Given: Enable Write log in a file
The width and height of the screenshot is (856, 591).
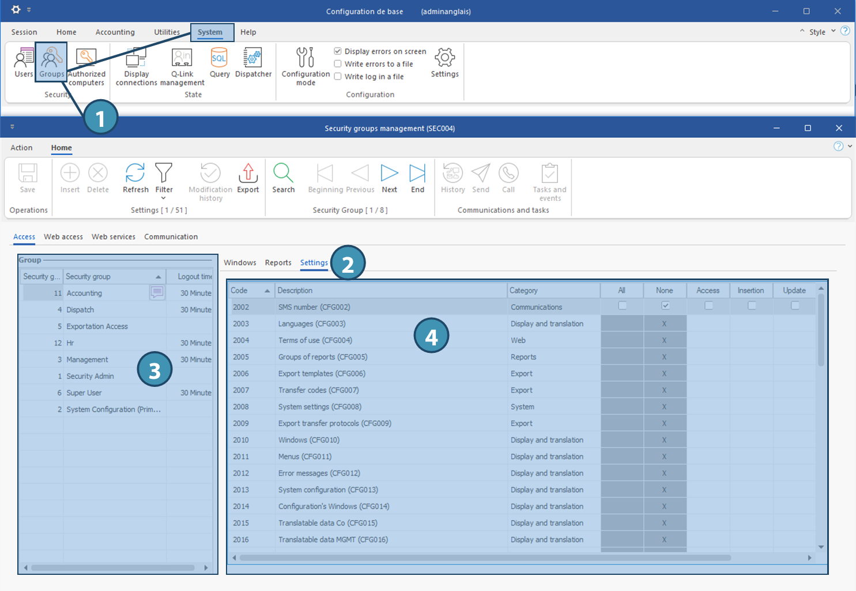Looking at the screenshot, I should click(x=338, y=77).
